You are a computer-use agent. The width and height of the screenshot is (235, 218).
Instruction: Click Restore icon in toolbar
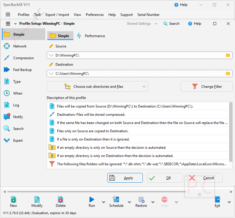point(141,200)
